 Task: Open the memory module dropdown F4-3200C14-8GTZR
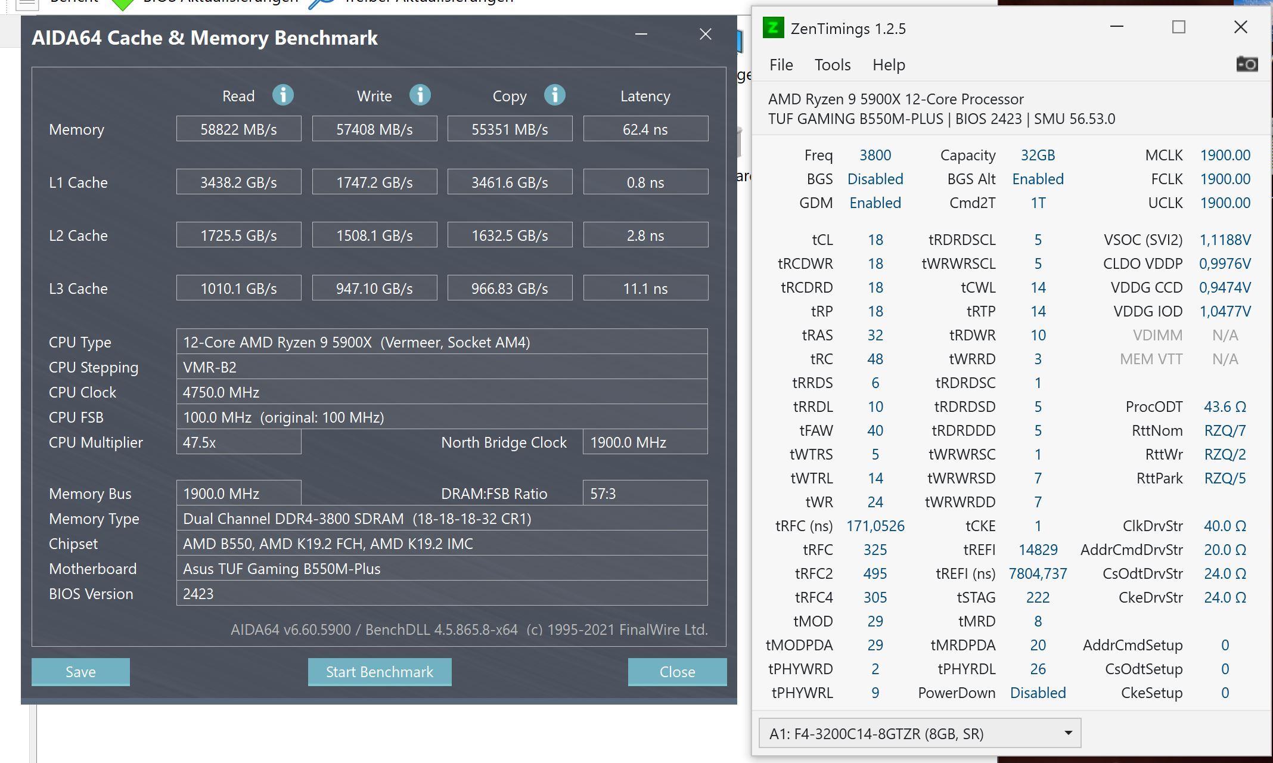[920, 734]
